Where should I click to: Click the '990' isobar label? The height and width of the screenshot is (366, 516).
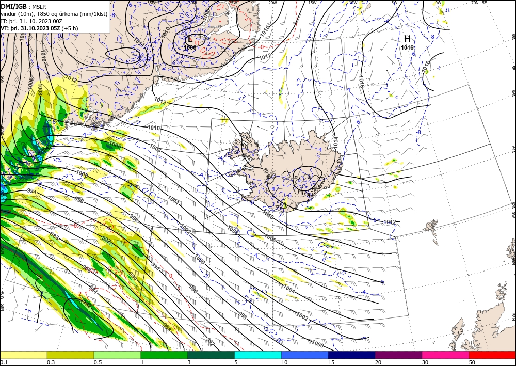click(x=133, y=277)
